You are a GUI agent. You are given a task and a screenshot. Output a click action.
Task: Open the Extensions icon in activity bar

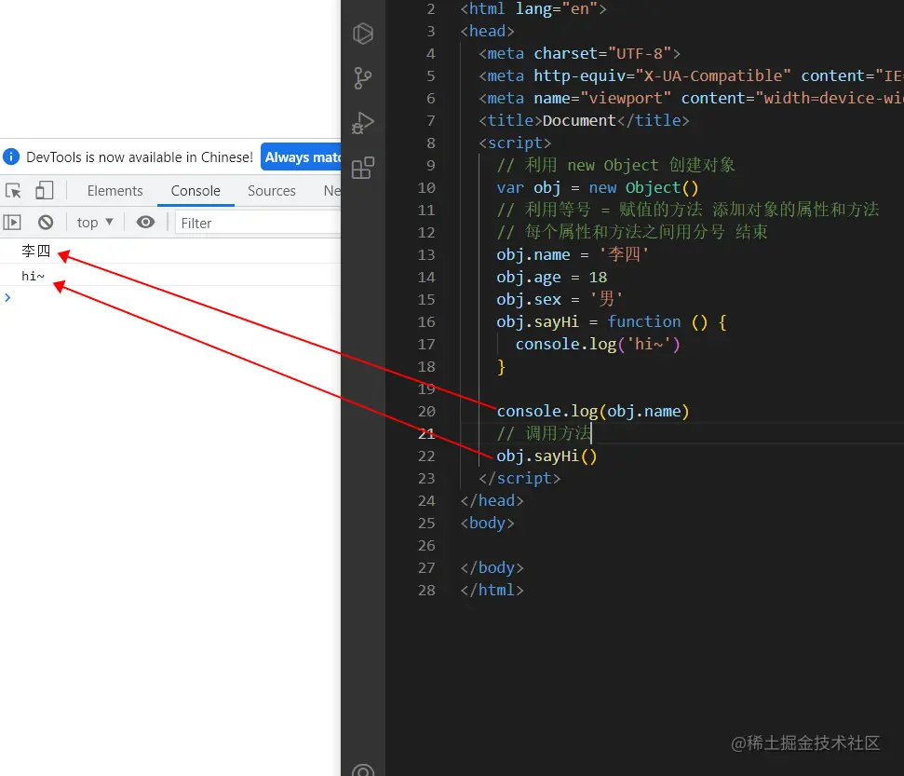(363, 168)
